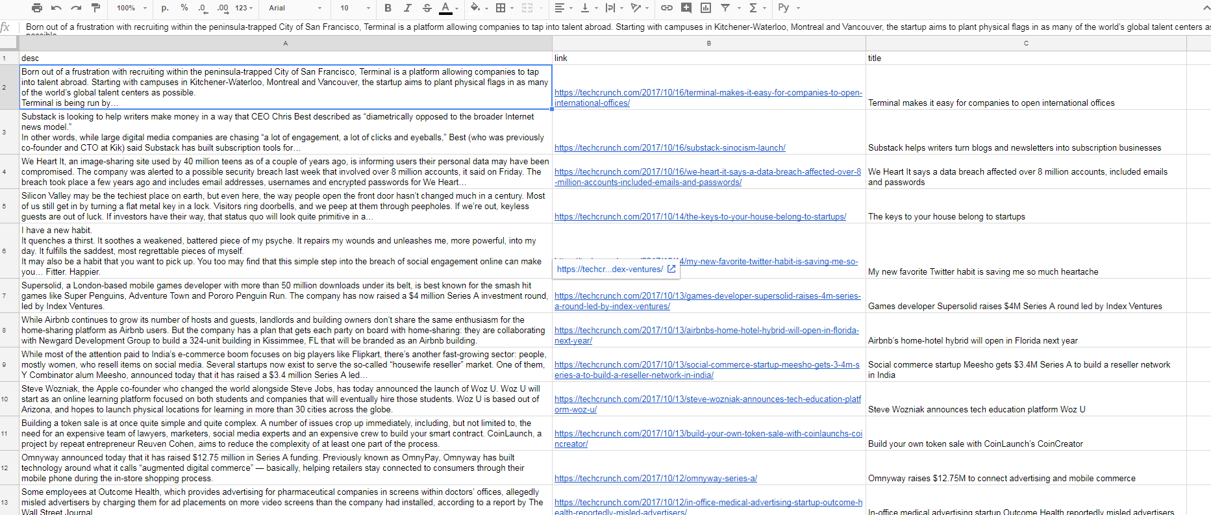This screenshot has width=1211, height=515.
Task: Open the link preview popup external icon
Action: pos(671,269)
